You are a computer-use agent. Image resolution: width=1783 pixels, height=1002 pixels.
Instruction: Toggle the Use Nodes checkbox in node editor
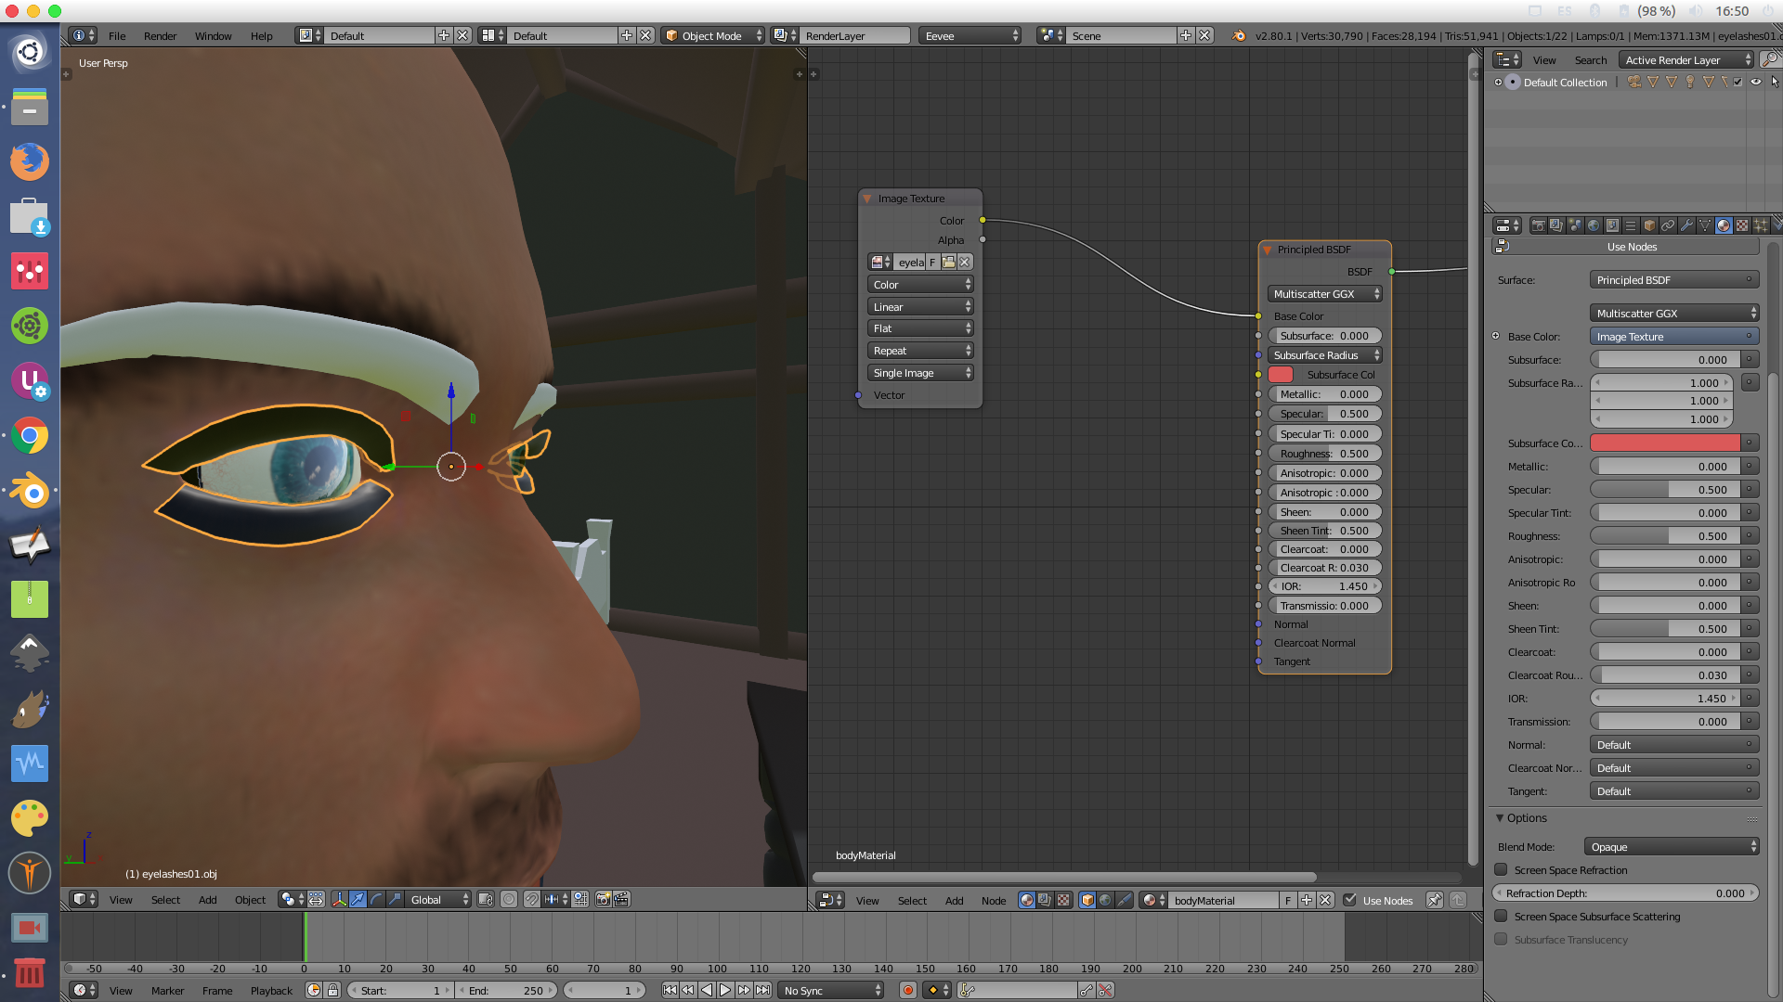[x=1350, y=900]
